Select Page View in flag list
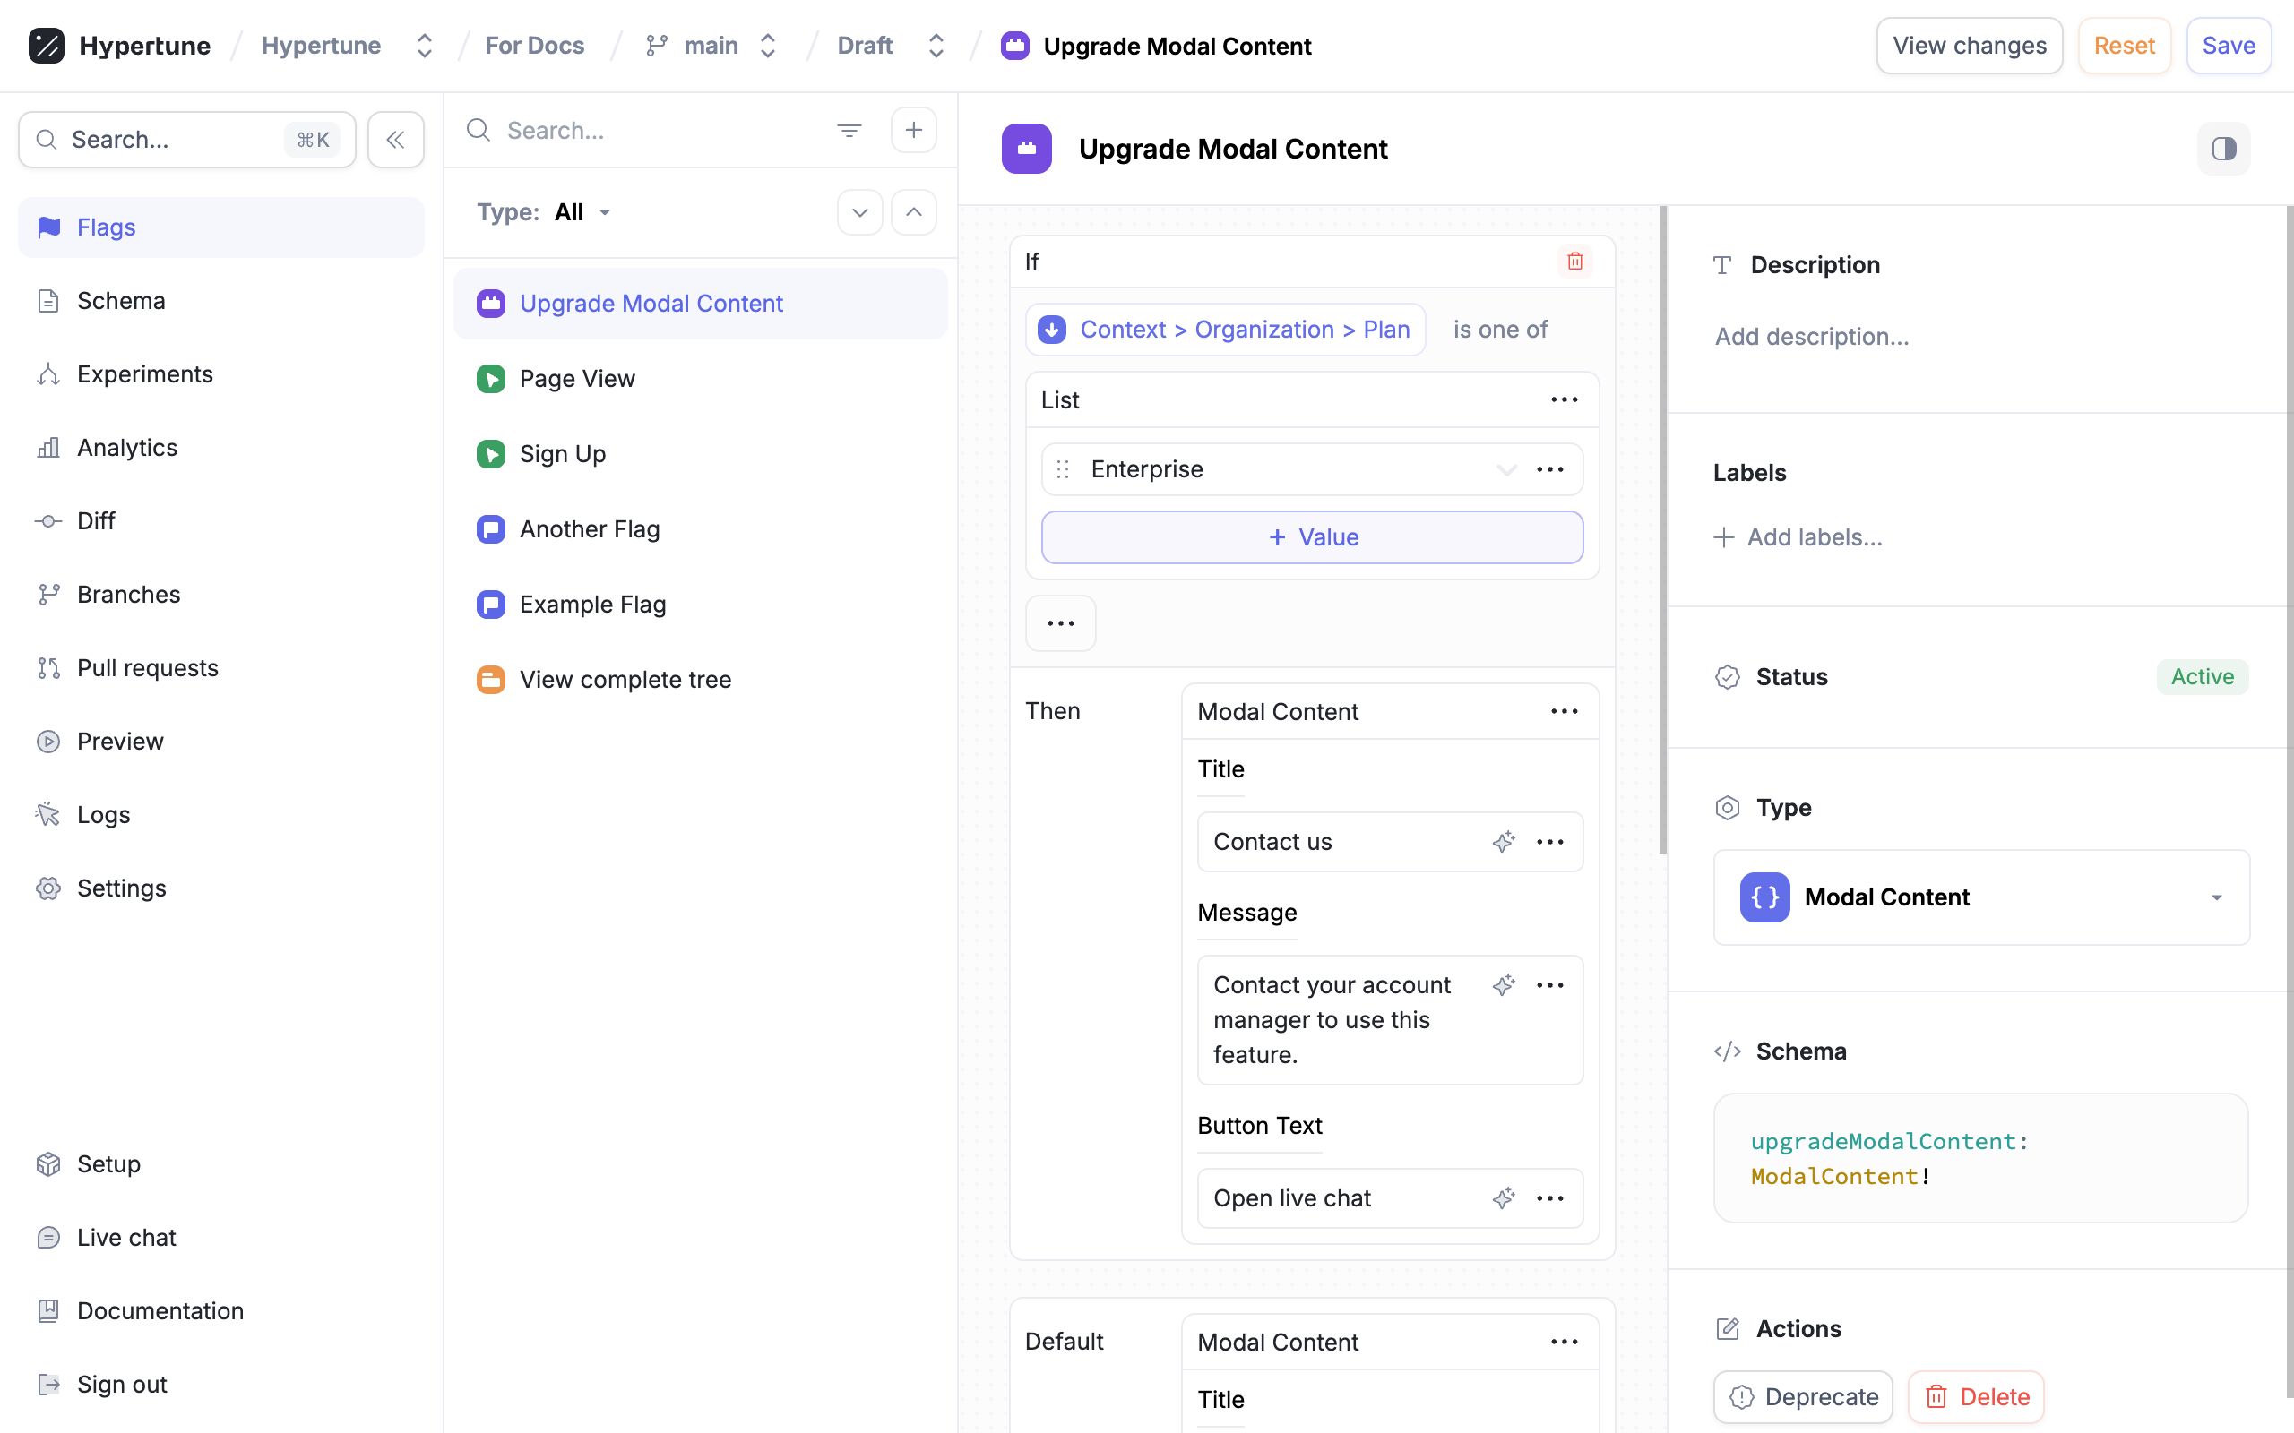Screen dimensions: 2294x1433 [576, 379]
